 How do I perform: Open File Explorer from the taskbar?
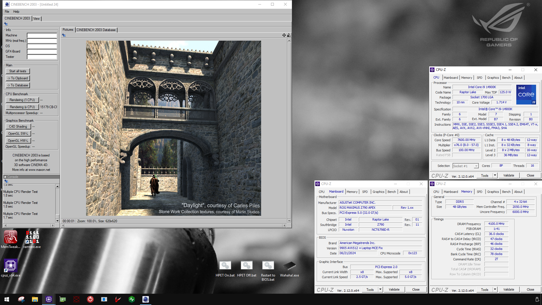35,299
